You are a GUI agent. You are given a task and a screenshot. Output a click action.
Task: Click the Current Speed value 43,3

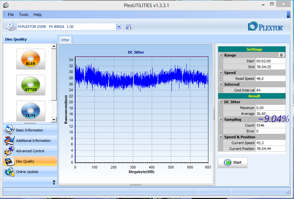click(x=271, y=143)
